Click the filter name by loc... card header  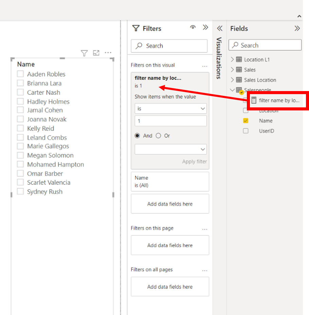pyautogui.click(x=158, y=78)
